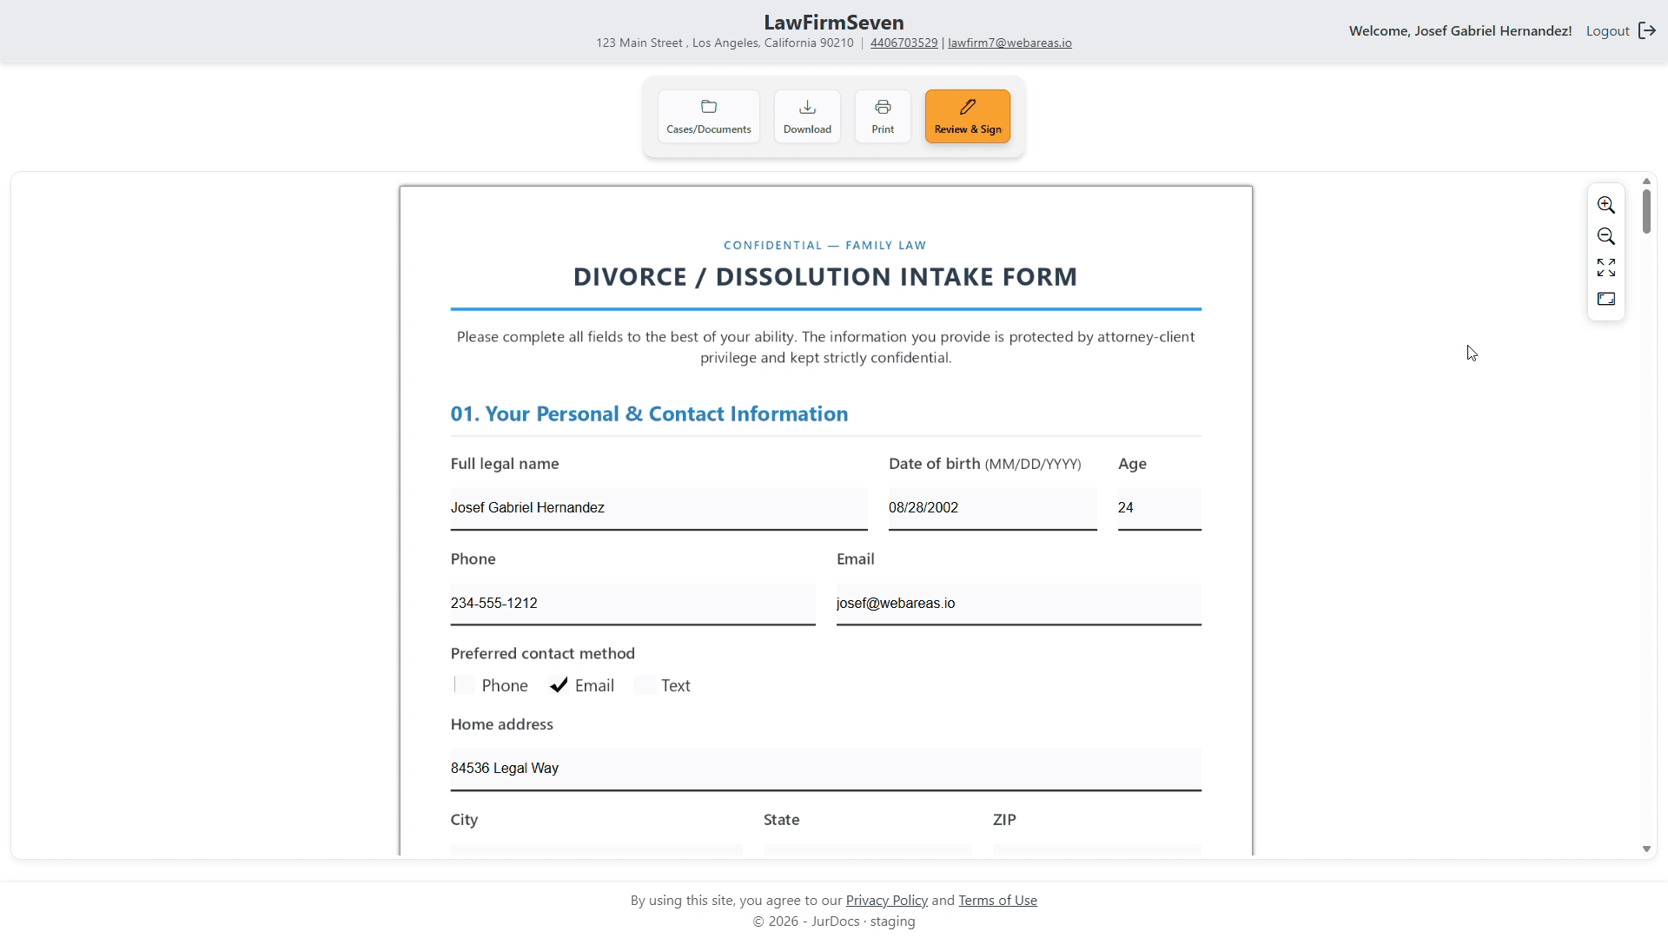Call the firm number 4406703529
1668x938 pixels.
click(x=903, y=43)
